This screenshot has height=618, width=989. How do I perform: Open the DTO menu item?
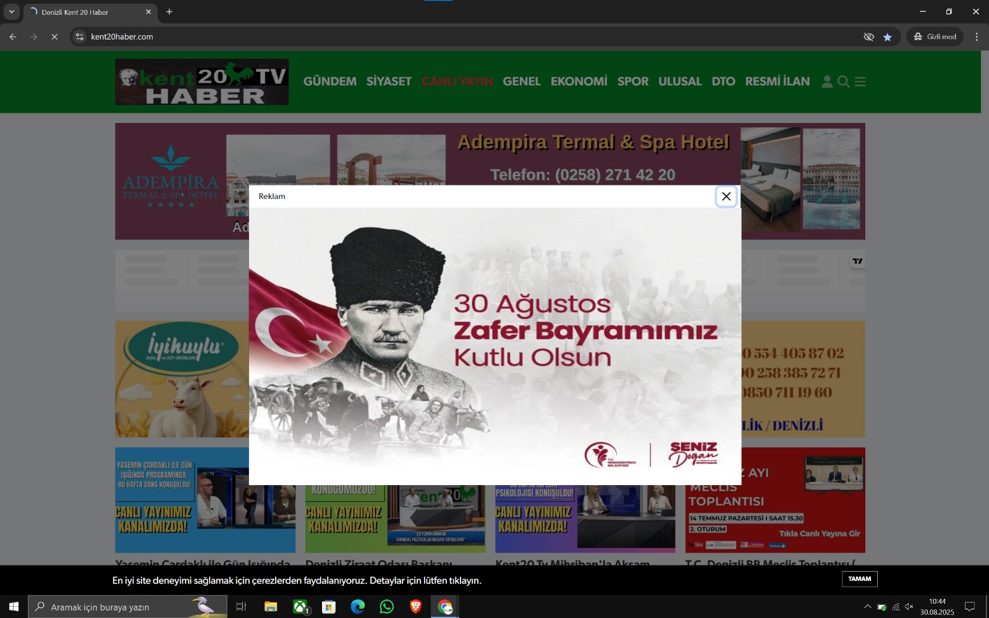pos(723,82)
